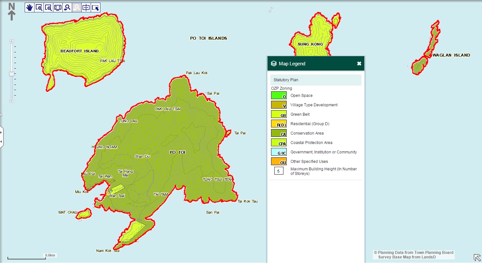Activate the zoom-out box tool

tap(48, 8)
